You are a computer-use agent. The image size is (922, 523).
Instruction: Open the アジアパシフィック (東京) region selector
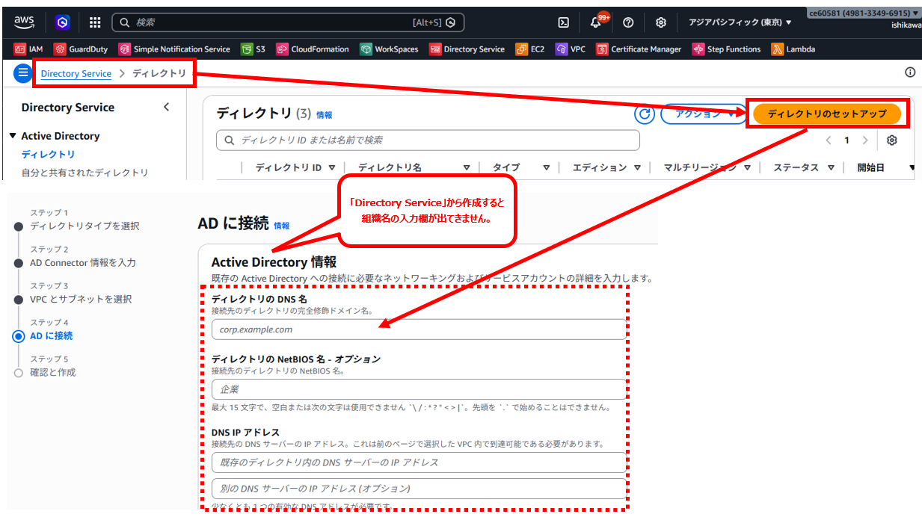point(740,22)
